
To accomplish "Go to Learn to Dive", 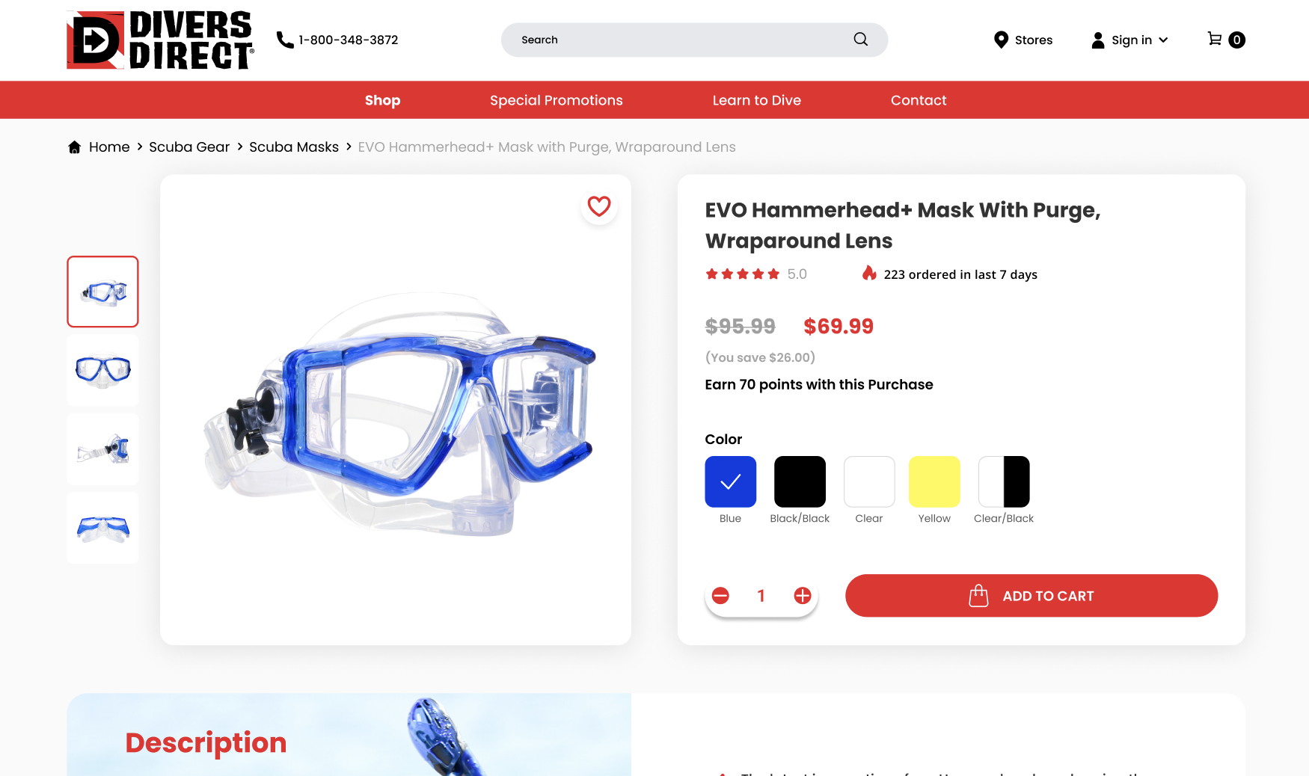I will coord(757,100).
